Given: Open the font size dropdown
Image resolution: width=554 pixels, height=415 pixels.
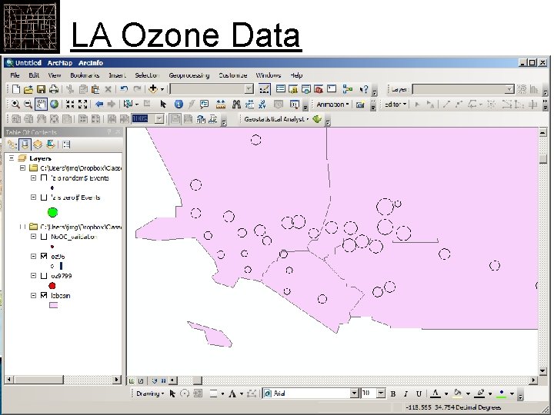Looking at the screenshot, I should (x=381, y=393).
